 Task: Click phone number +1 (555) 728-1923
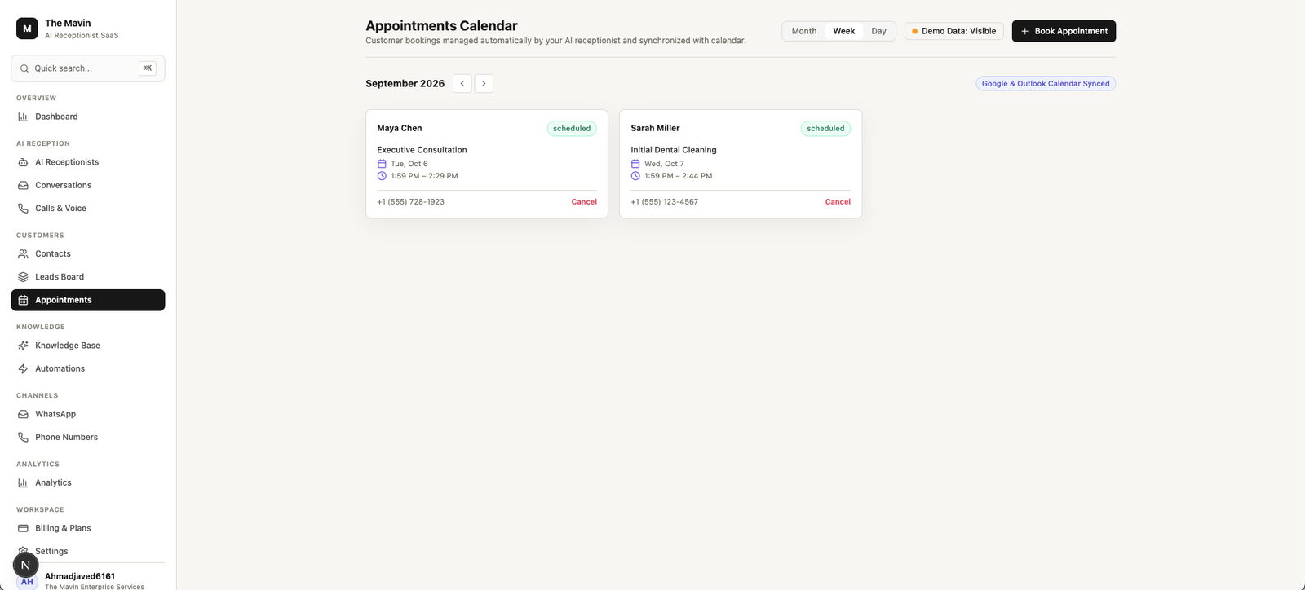coord(411,202)
